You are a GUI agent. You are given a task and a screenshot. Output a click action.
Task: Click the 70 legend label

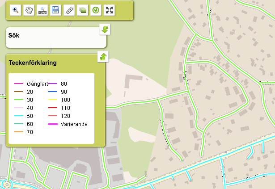coord(30,132)
